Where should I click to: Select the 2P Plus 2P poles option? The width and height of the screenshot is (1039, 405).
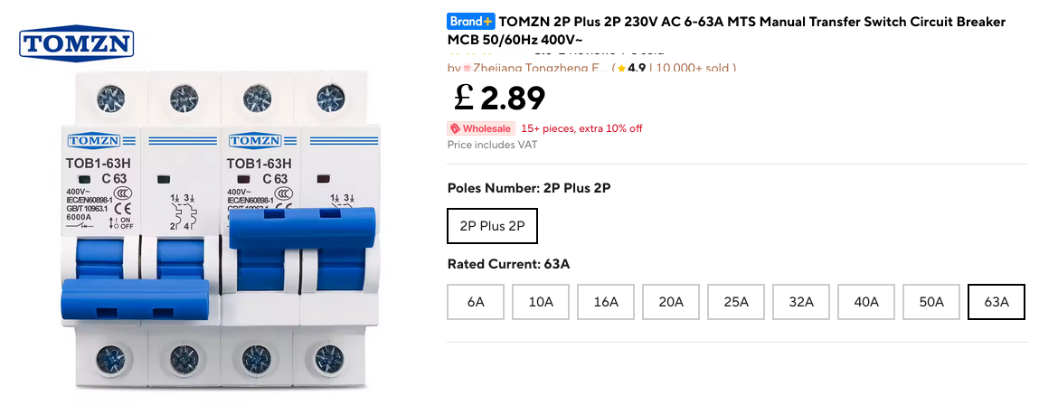pyautogui.click(x=492, y=226)
